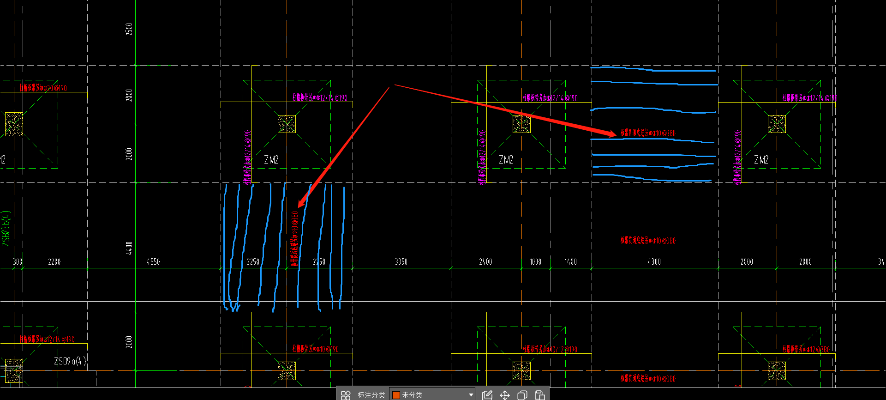Open the four-squares annotation grid icon

coord(346,395)
